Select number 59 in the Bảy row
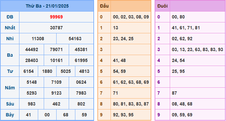The width and height of the screenshot is (226, 121). tap(84, 115)
